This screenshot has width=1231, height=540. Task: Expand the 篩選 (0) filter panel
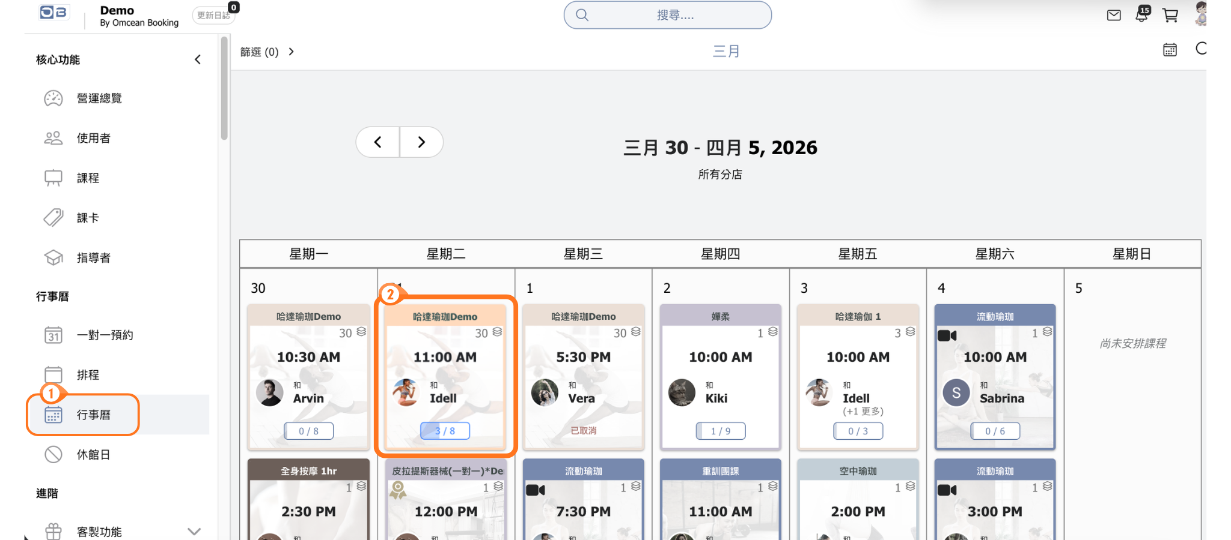pyautogui.click(x=267, y=52)
